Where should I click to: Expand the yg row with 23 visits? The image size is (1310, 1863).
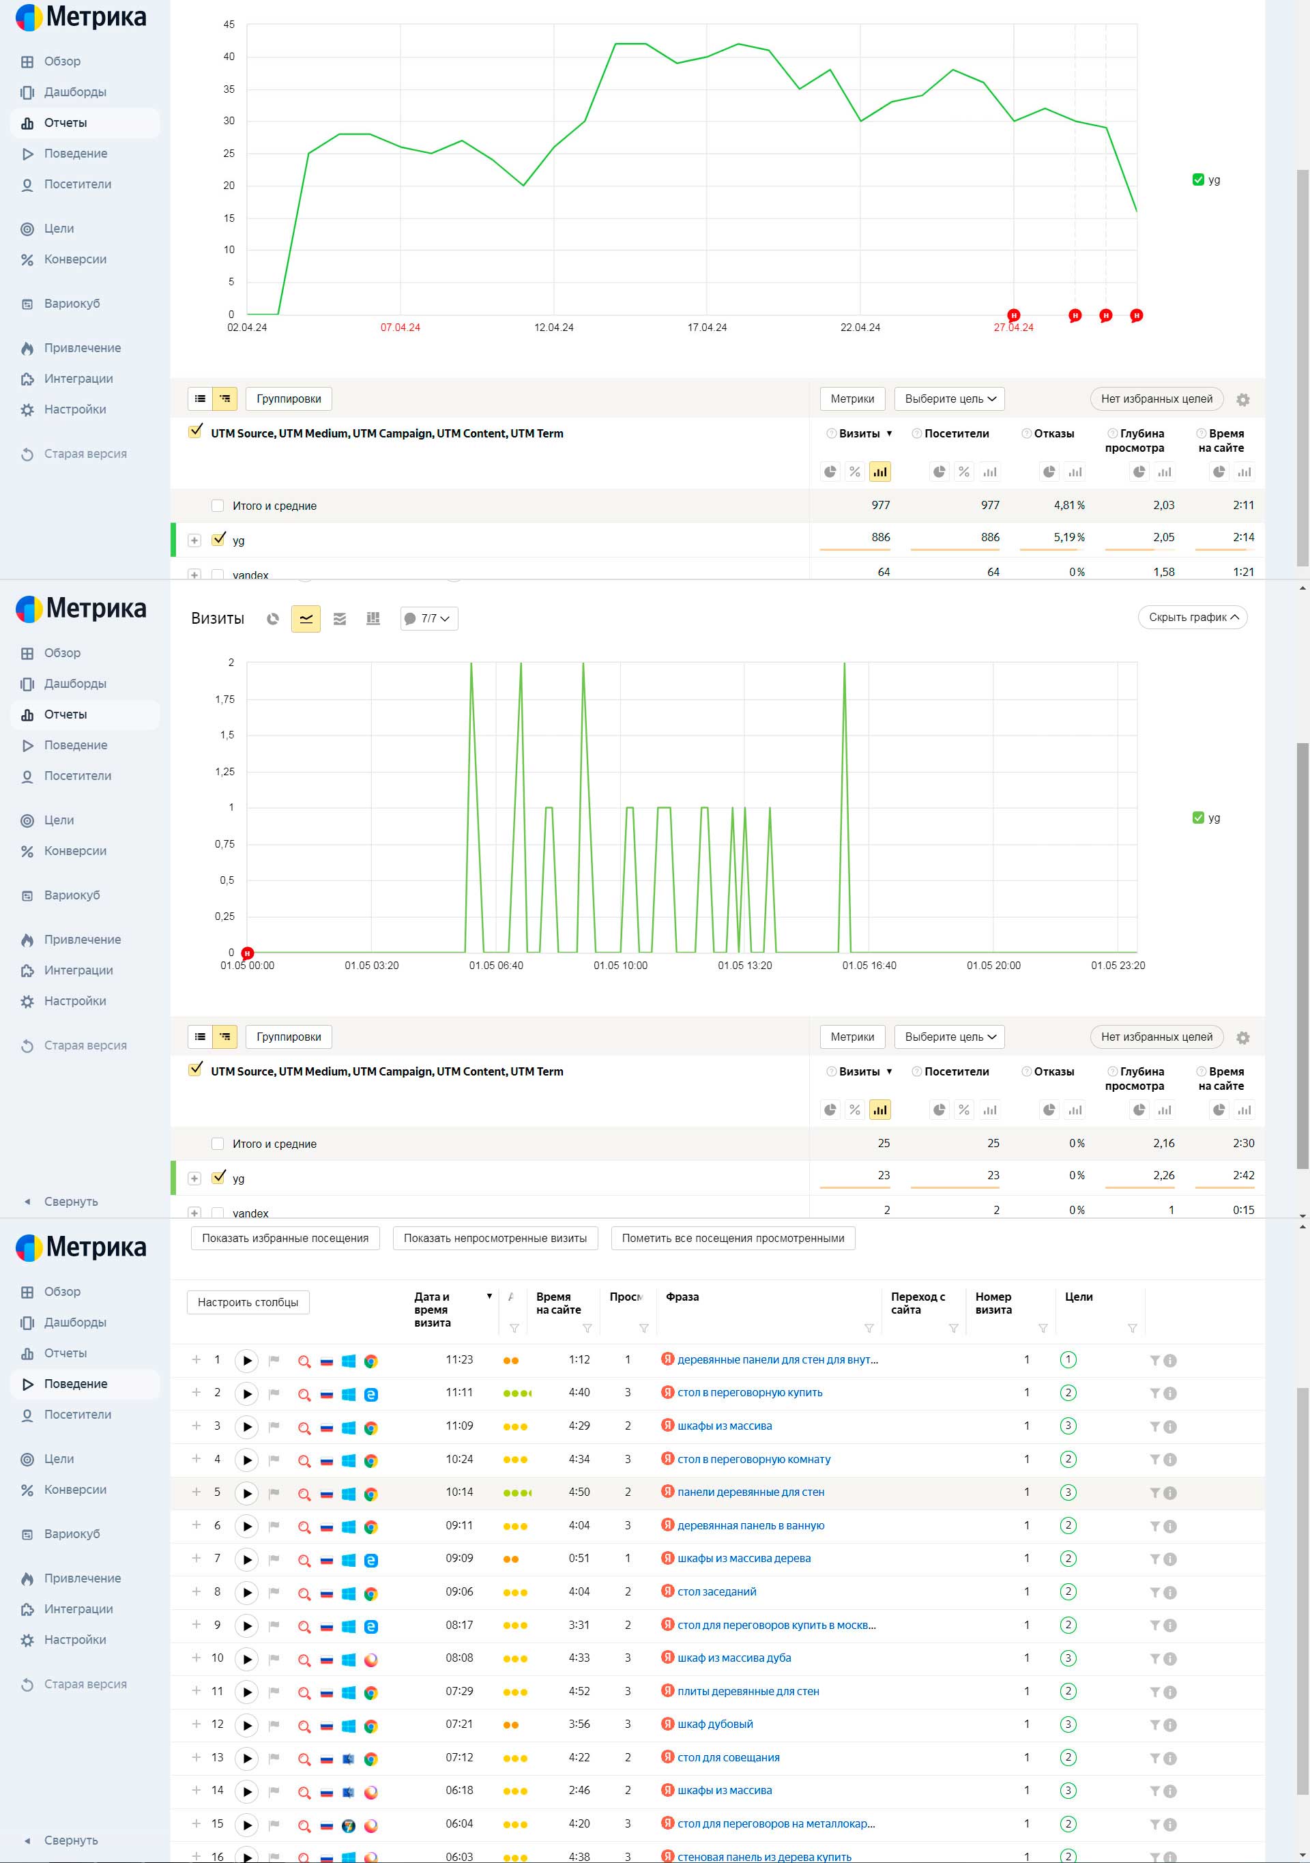coord(194,1179)
